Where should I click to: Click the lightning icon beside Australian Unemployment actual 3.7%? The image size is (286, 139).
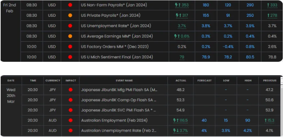tap(175, 131)
